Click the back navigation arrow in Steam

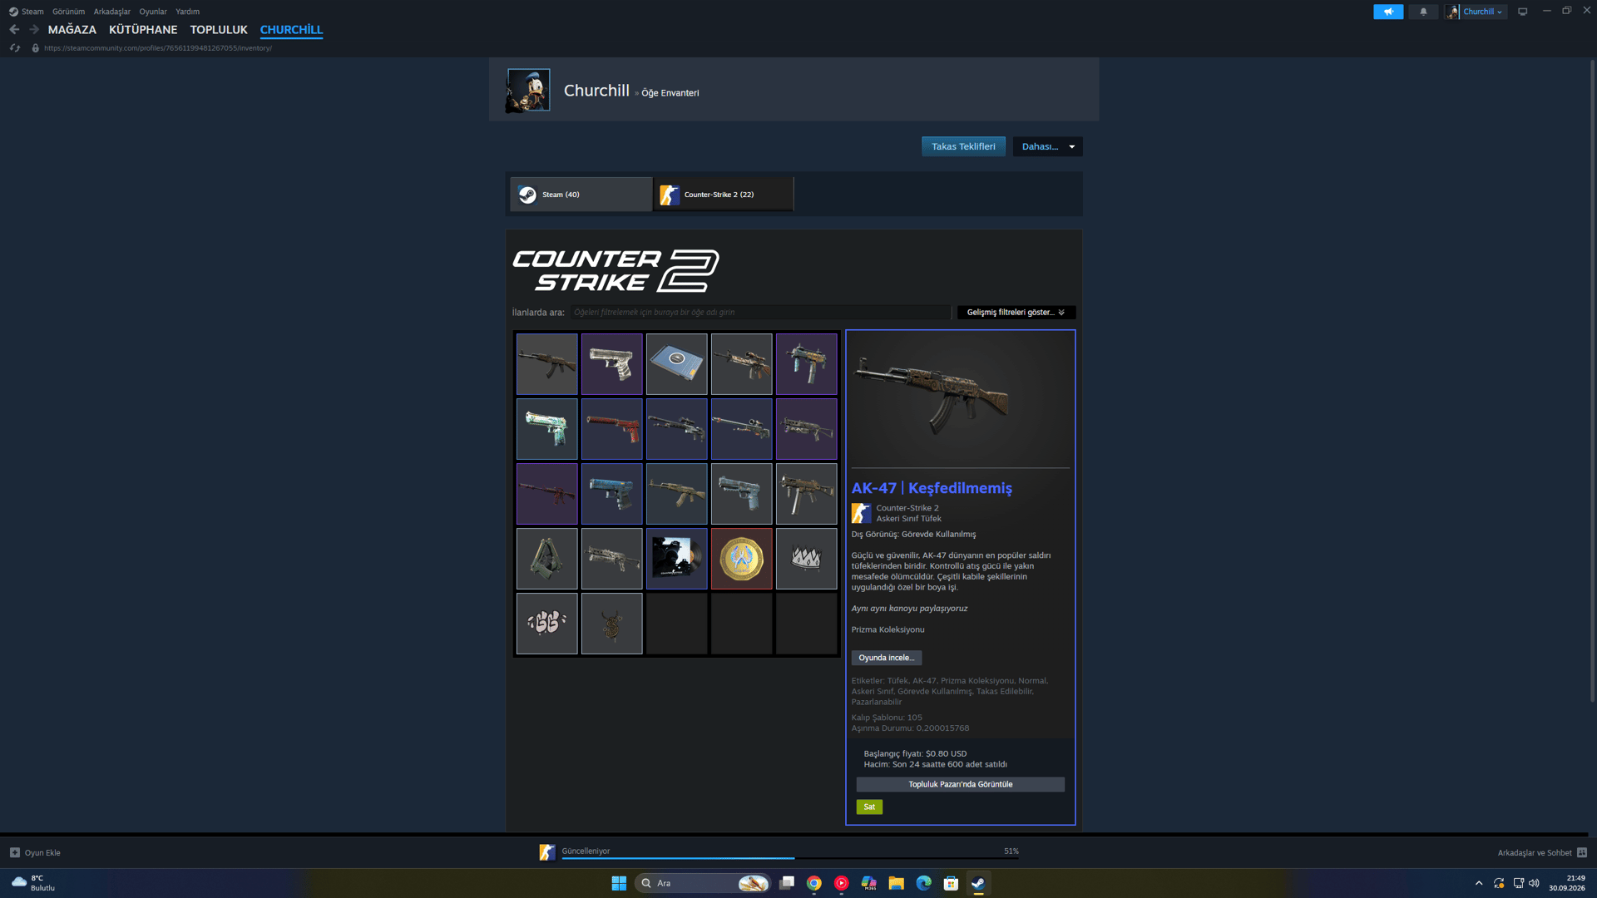point(14,29)
